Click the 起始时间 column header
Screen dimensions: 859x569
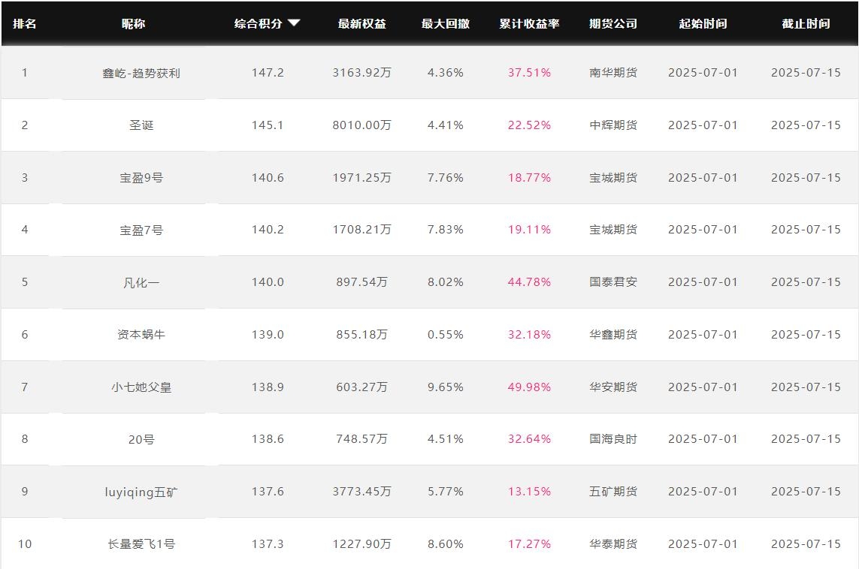pos(703,23)
